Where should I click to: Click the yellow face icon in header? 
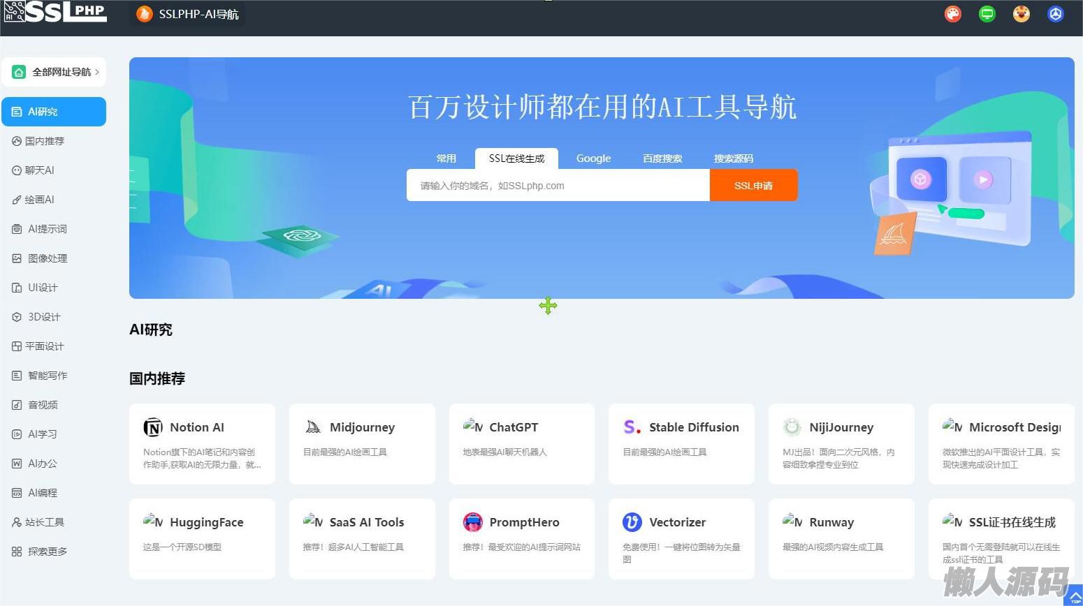click(1022, 14)
